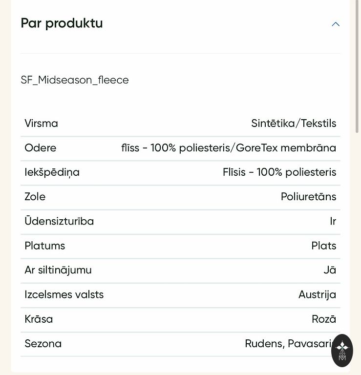Select the GoreTex membrāna lining value
361x375 pixels.
pos(229,148)
